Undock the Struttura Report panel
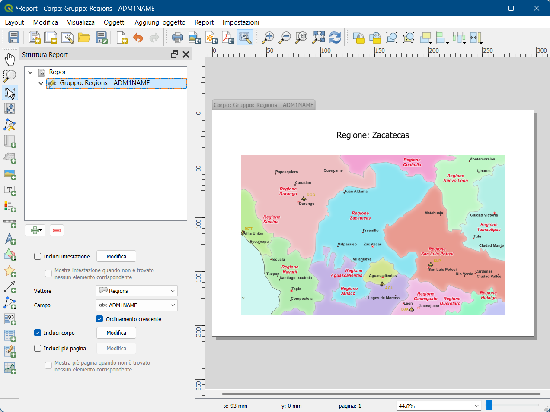Viewport: 550px width, 412px height. [175, 54]
